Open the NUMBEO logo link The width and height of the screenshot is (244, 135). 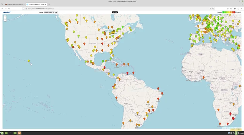pyautogui.click(x=7, y=12)
